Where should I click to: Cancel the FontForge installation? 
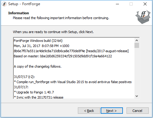(x=137, y=111)
